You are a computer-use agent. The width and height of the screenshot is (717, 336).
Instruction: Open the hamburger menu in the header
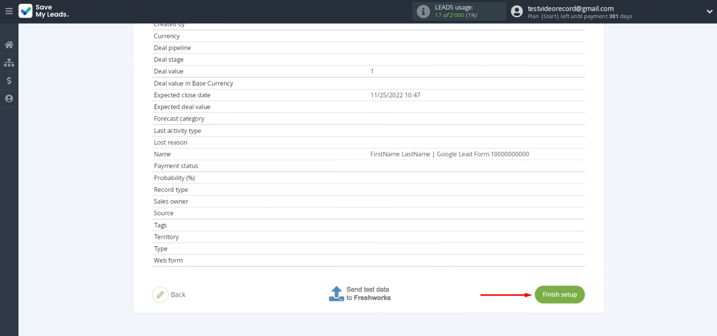(9, 11)
